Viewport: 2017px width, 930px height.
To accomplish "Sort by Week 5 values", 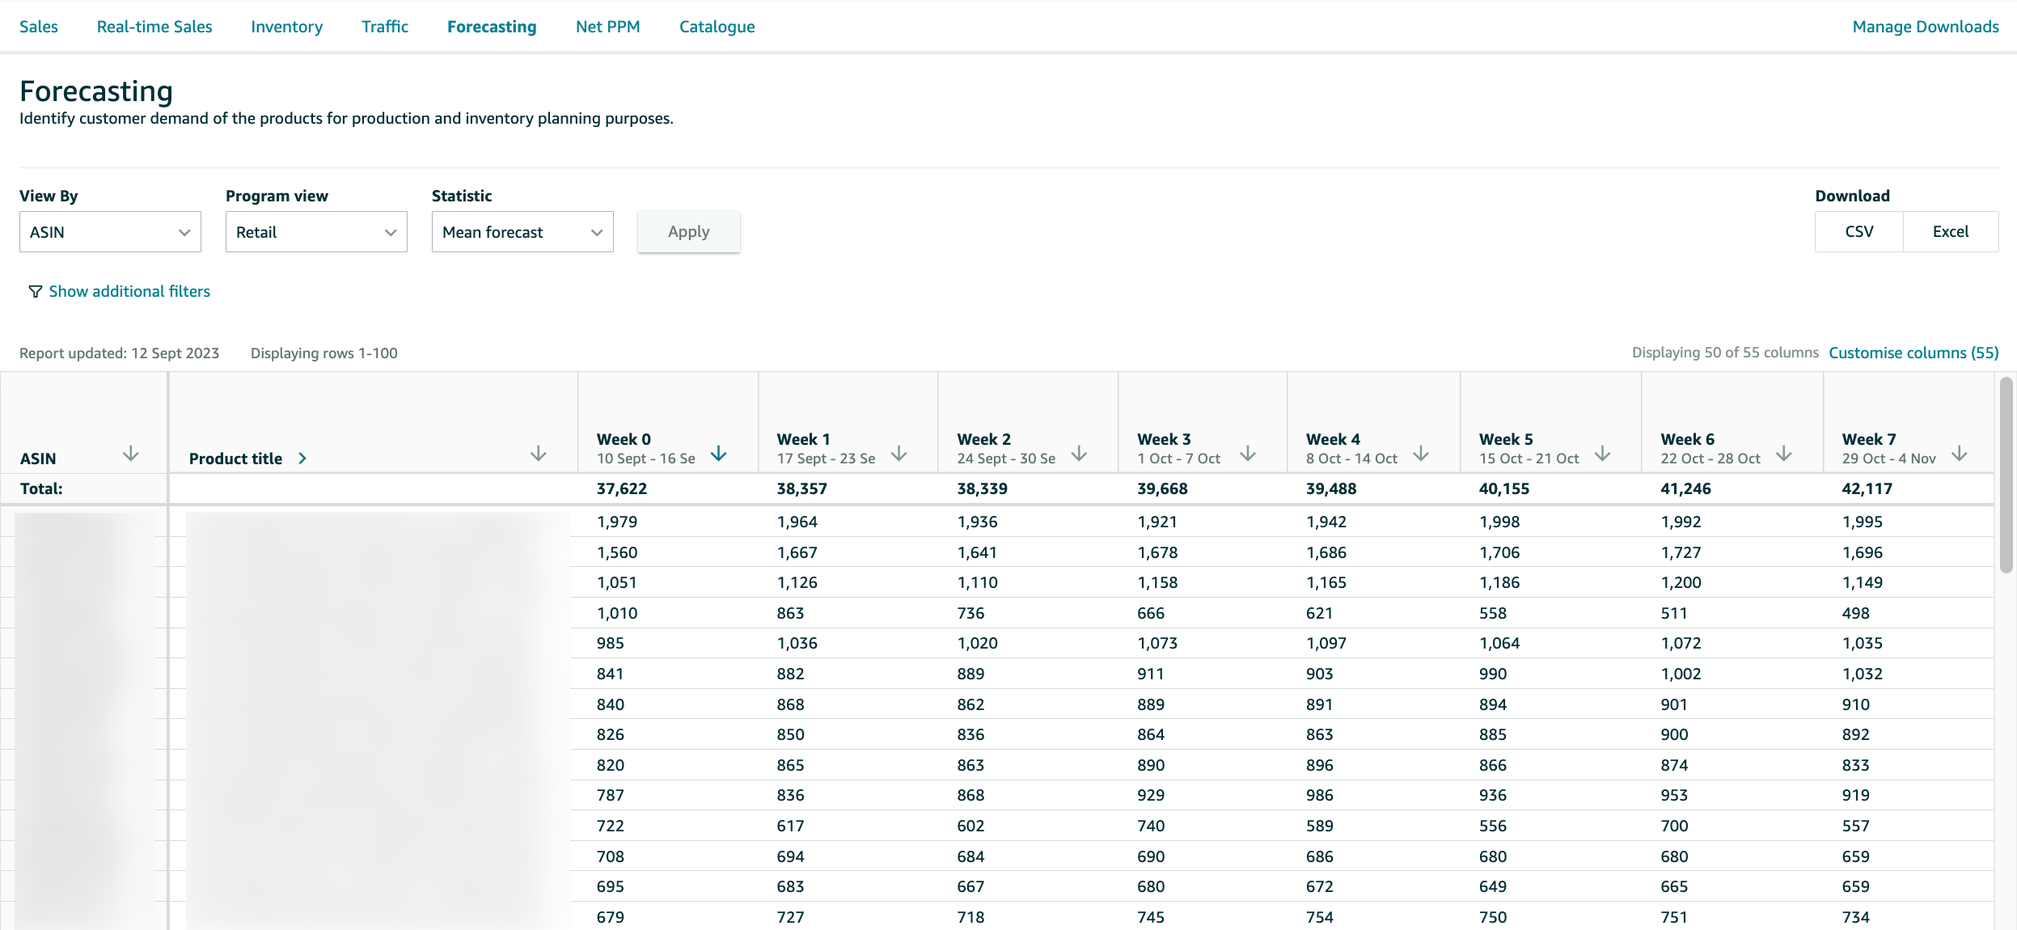I will pos(1602,454).
